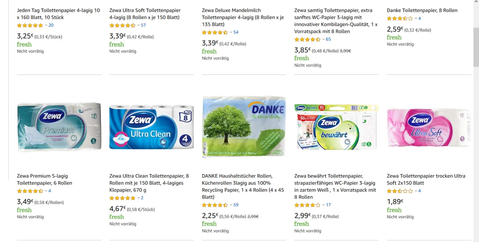Viewport: 479px width, 242px height.
Task: Open the Zewa Ultra Soft 4-lagig product title
Action: [145, 14]
